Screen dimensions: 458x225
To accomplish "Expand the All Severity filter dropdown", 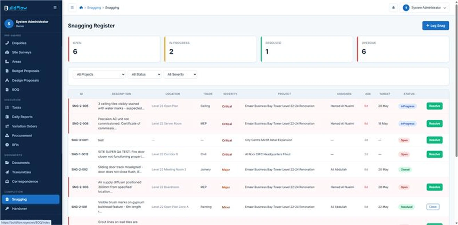I will coord(180,75).
